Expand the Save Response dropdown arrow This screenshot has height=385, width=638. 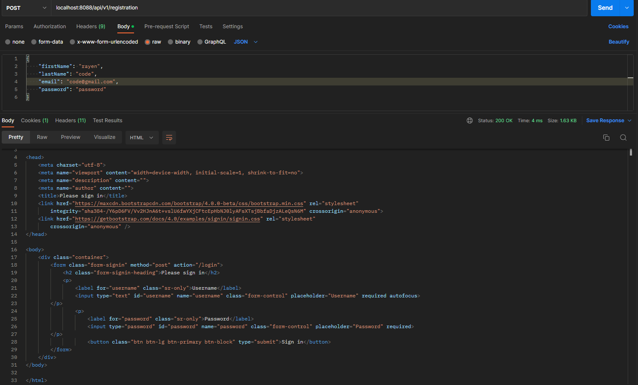(629, 120)
